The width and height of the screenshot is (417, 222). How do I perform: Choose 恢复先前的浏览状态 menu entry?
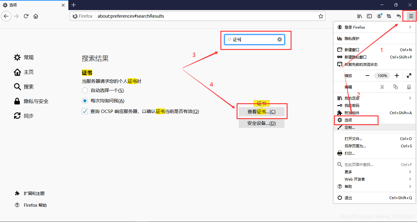click(x=375, y=64)
